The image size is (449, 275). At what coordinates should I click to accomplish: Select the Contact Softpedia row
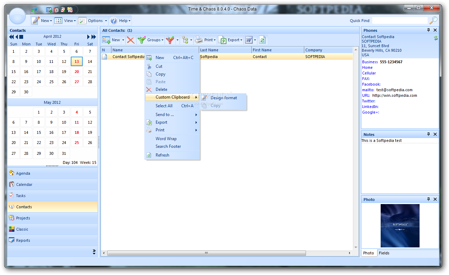[227, 57]
